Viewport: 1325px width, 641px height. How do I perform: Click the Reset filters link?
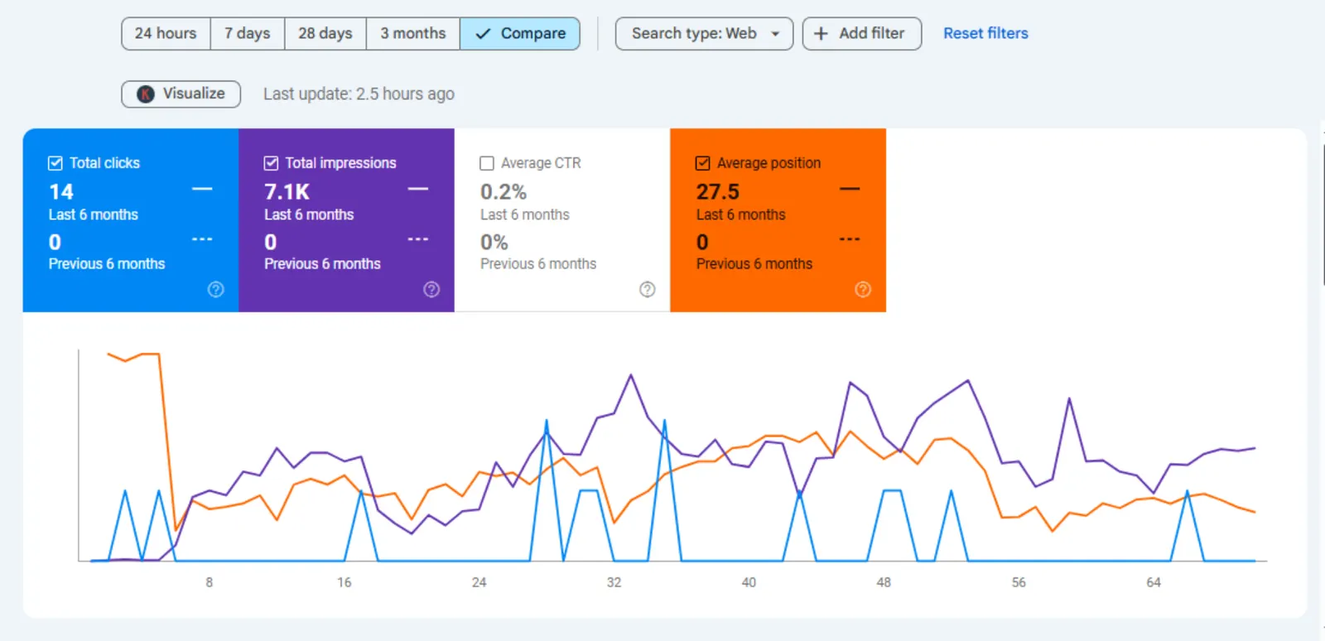(x=985, y=33)
